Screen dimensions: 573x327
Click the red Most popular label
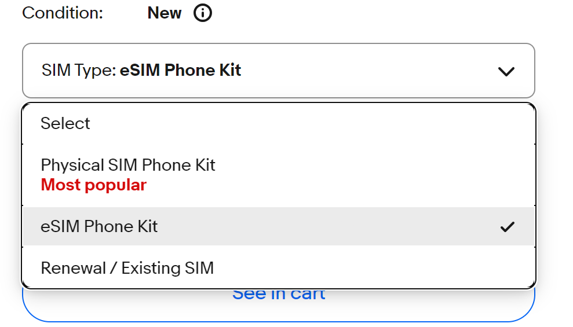[93, 185]
